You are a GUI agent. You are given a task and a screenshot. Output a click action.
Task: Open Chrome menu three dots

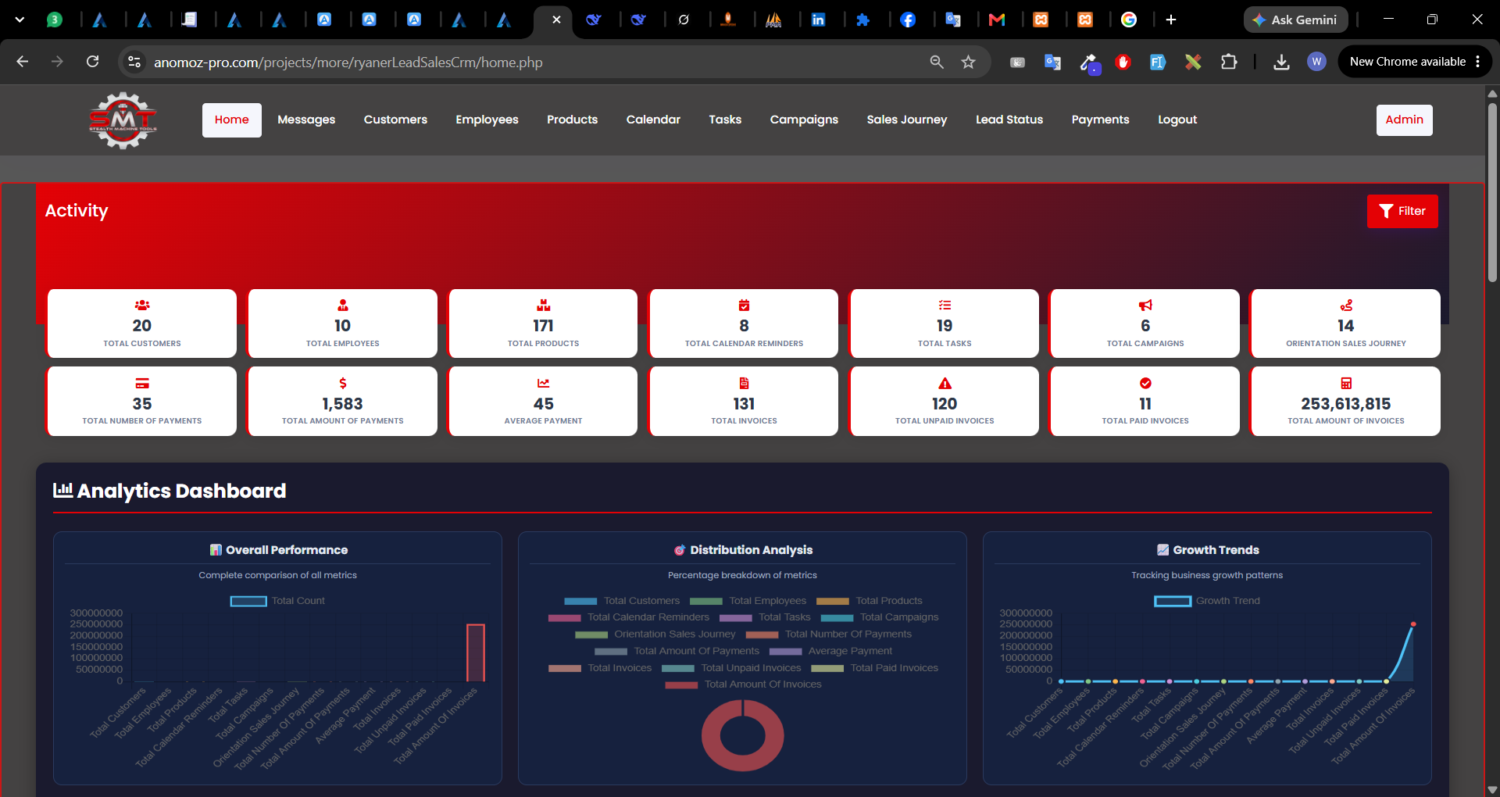coord(1477,62)
